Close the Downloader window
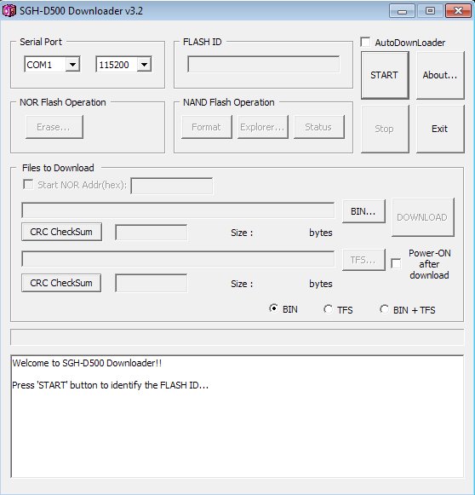Viewport: 475px width, 495px height. tap(458, 11)
